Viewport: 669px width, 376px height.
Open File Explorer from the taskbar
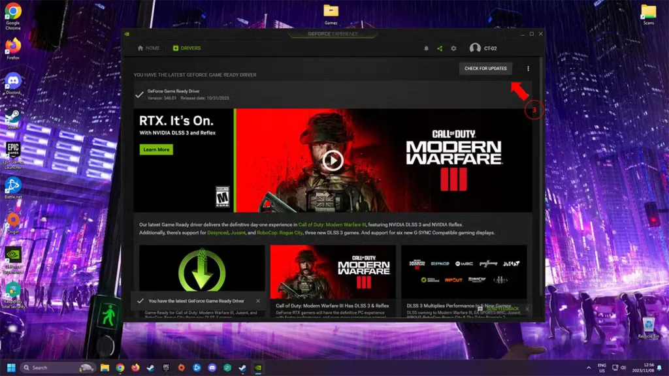pos(105,368)
